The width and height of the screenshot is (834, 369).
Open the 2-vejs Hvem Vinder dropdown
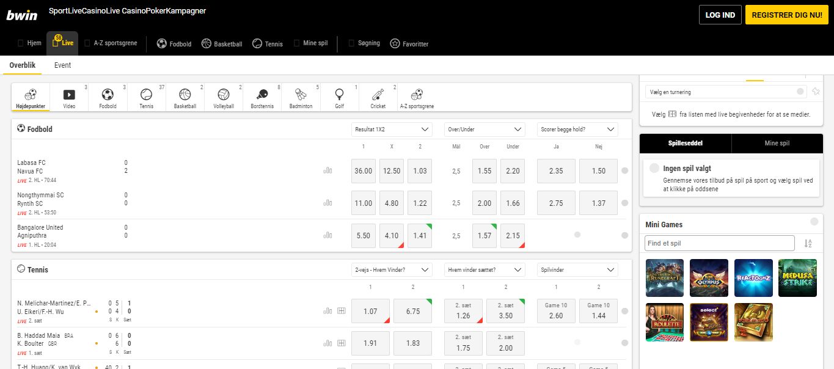(392, 270)
